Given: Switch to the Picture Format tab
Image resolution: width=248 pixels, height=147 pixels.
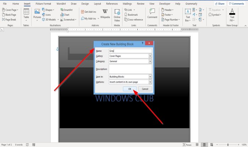Looking at the screenshot, I should tap(43, 4).
